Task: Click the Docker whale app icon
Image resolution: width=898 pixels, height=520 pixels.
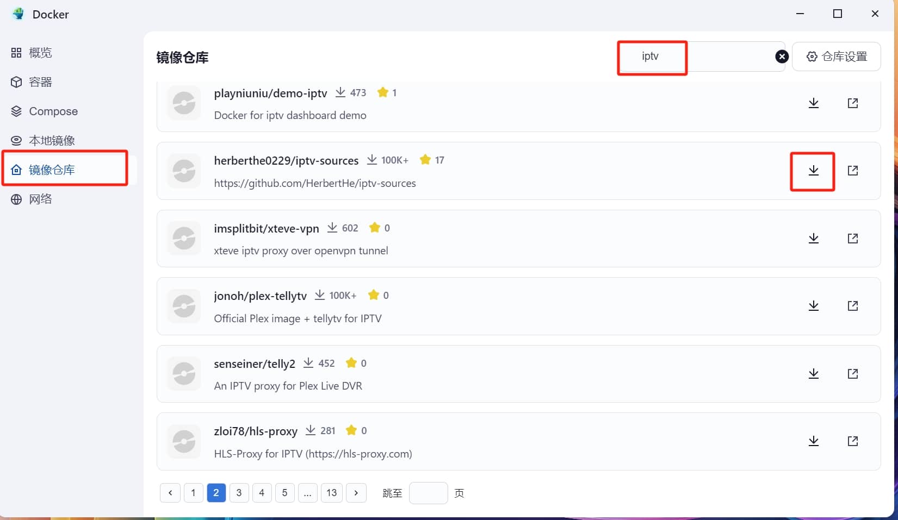Action: point(18,14)
